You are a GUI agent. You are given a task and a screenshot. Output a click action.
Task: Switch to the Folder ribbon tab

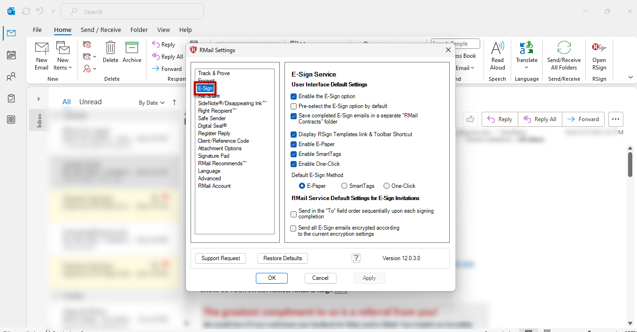coord(139,30)
